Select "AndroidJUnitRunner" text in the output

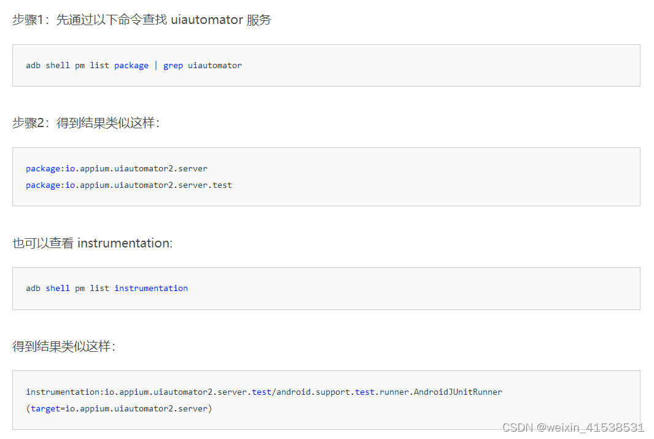(457, 392)
